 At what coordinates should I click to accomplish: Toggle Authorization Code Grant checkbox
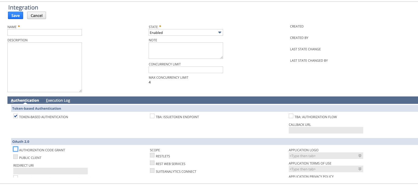(16, 149)
